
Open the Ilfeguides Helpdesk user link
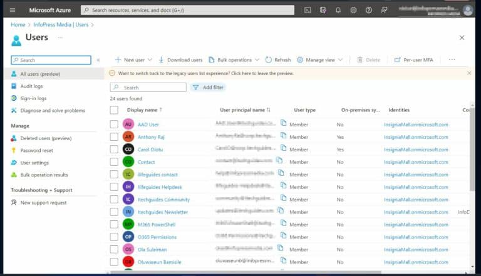click(160, 187)
